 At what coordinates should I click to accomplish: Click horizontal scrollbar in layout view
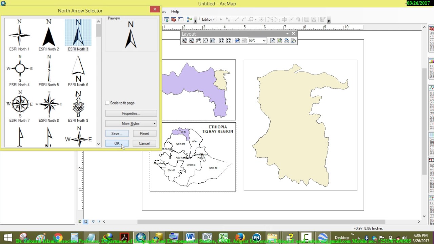pyautogui.click(x=261, y=222)
